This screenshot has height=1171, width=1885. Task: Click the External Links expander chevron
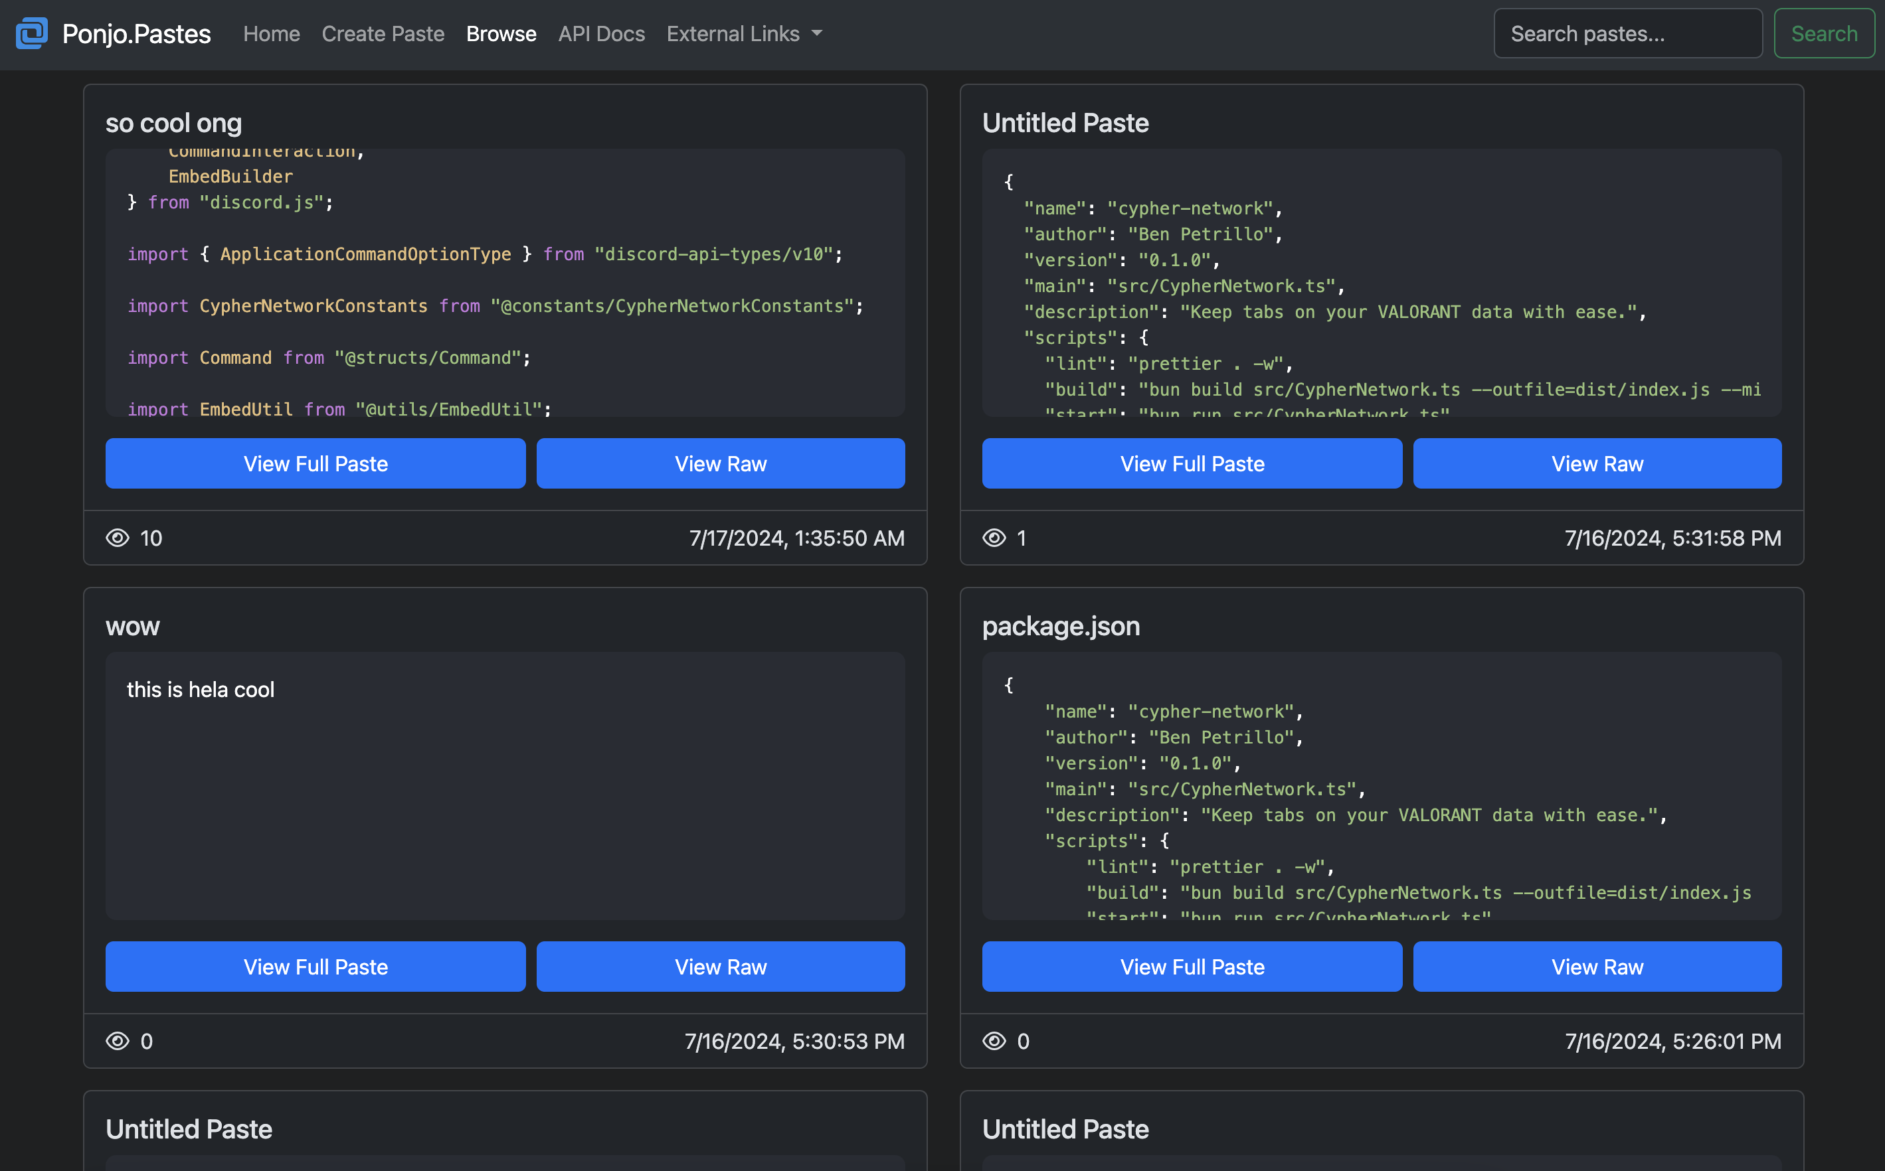coord(820,34)
